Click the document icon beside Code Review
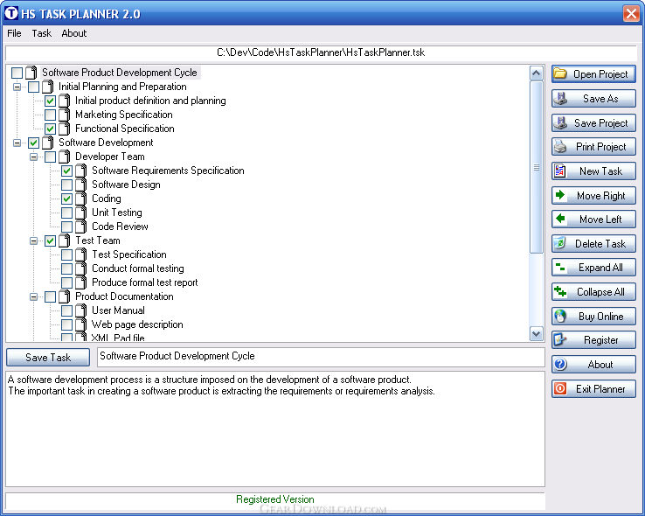The height and width of the screenshot is (516, 645). click(x=81, y=227)
